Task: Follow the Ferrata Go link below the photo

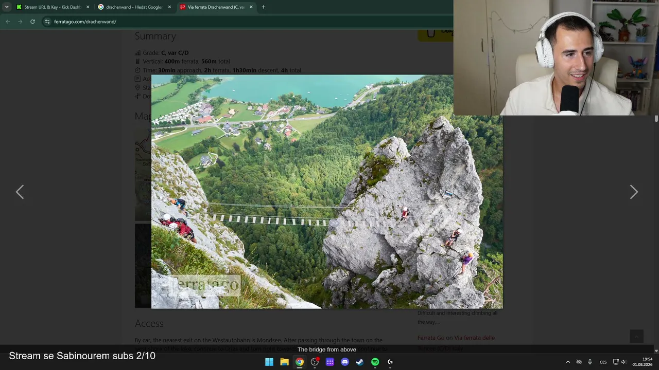Action: coord(431,338)
